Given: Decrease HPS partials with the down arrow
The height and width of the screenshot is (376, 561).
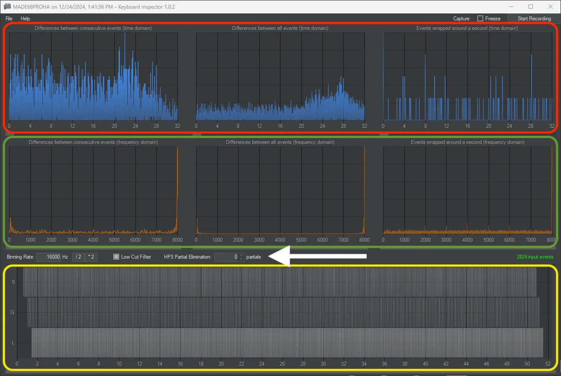Looking at the screenshot, I should coord(242,259).
